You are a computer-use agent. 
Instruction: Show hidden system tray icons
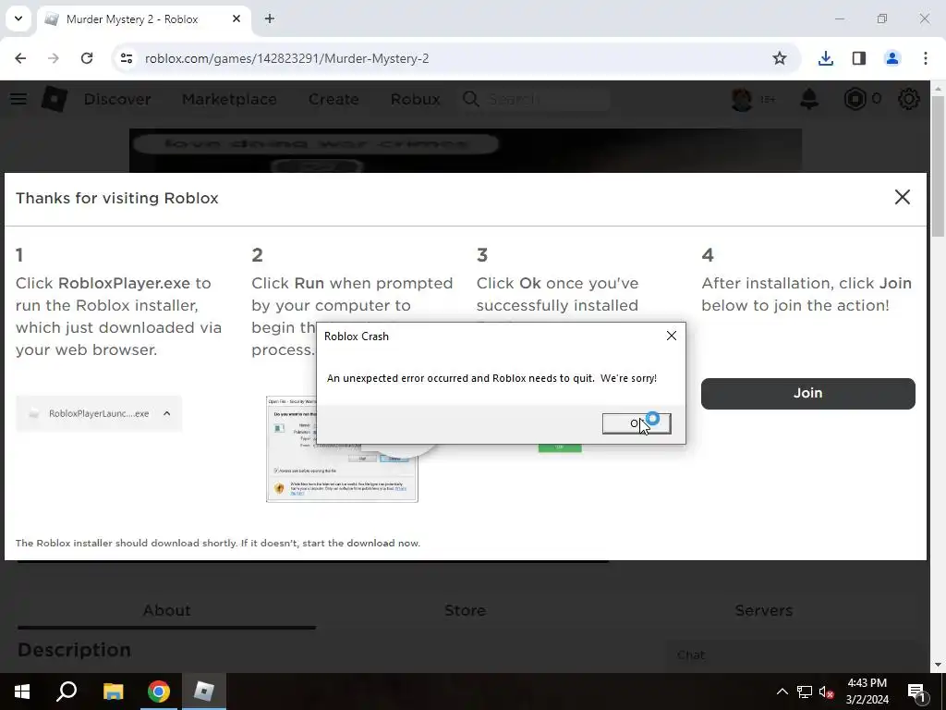(782, 692)
